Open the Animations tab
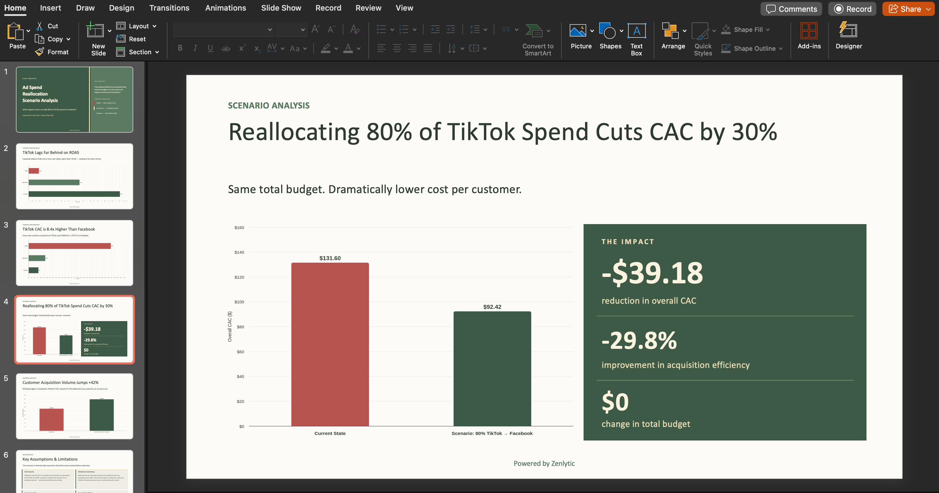The image size is (939, 493). 226,8
